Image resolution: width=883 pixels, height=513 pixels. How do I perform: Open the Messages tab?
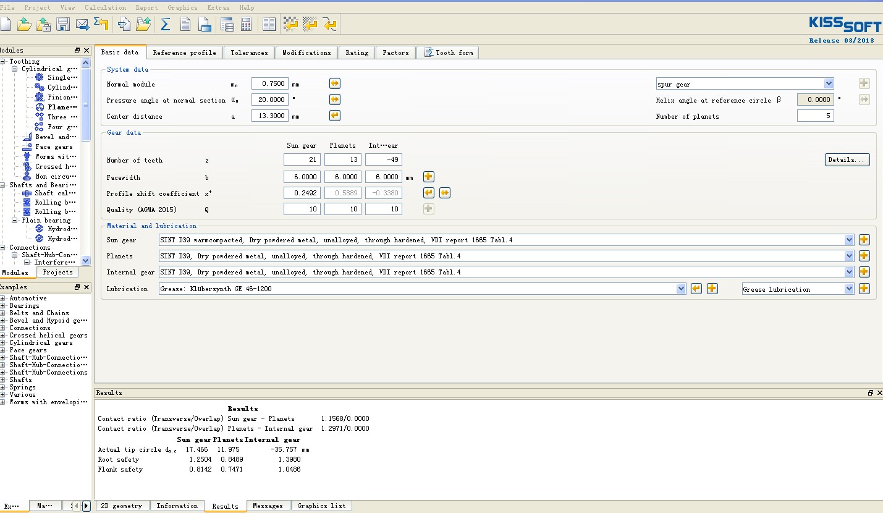pyautogui.click(x=268, y=506)
